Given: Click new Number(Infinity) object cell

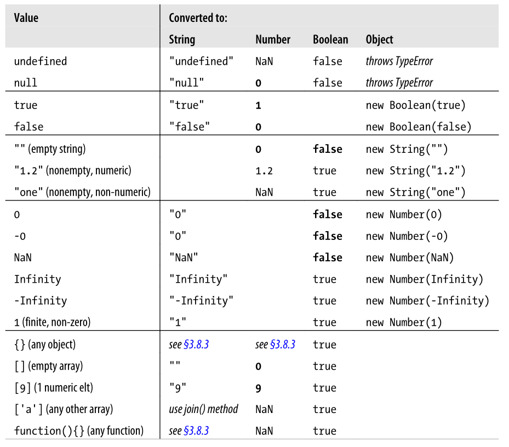Looking at the screenshot, I should tap(424, 279).
